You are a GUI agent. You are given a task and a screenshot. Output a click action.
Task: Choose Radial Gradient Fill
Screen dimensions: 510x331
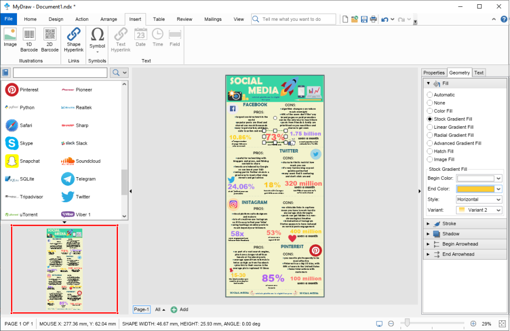point(431,135)
